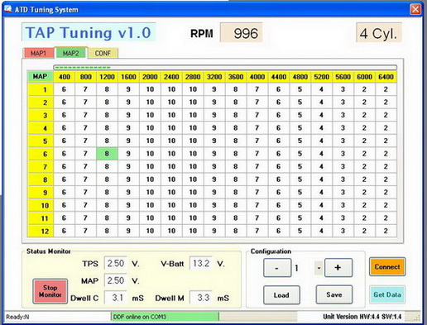
Task: Click the ATD Tuning System title bar icon
Action: (8, 9)
